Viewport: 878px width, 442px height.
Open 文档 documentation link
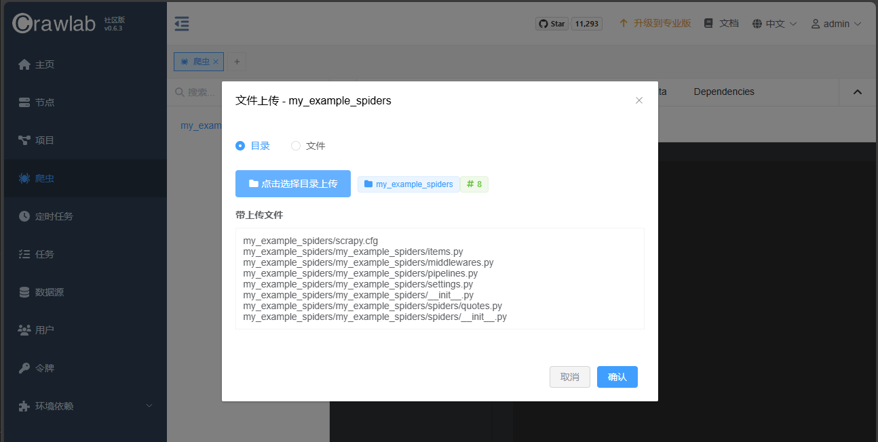point(721,23)
